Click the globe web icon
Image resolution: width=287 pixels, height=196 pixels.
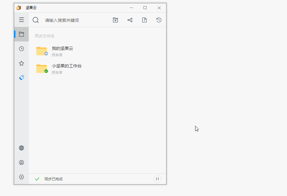[x=21, y=148]
